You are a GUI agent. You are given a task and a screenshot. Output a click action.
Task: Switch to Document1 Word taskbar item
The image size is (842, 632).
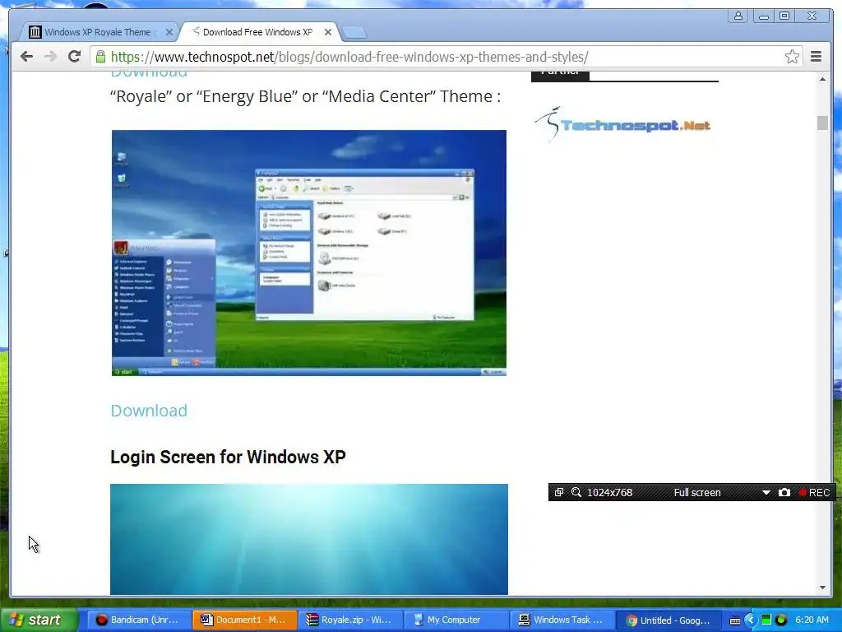[x=244, y=620]
